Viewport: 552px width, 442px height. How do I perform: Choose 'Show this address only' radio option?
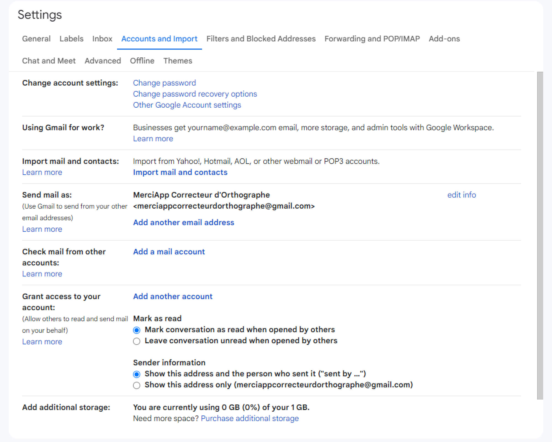[137, 385]
